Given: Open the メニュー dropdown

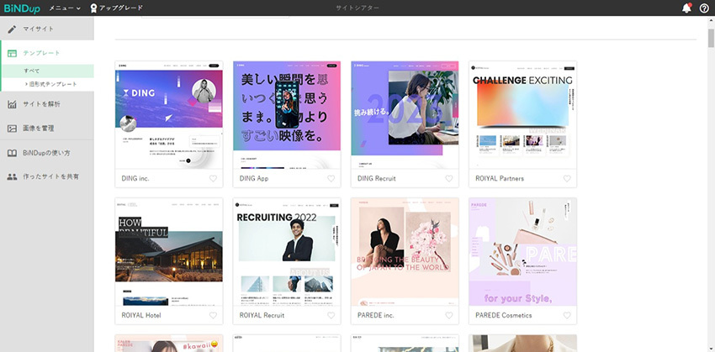Looking at the screenshot, I should pos(65,8).
